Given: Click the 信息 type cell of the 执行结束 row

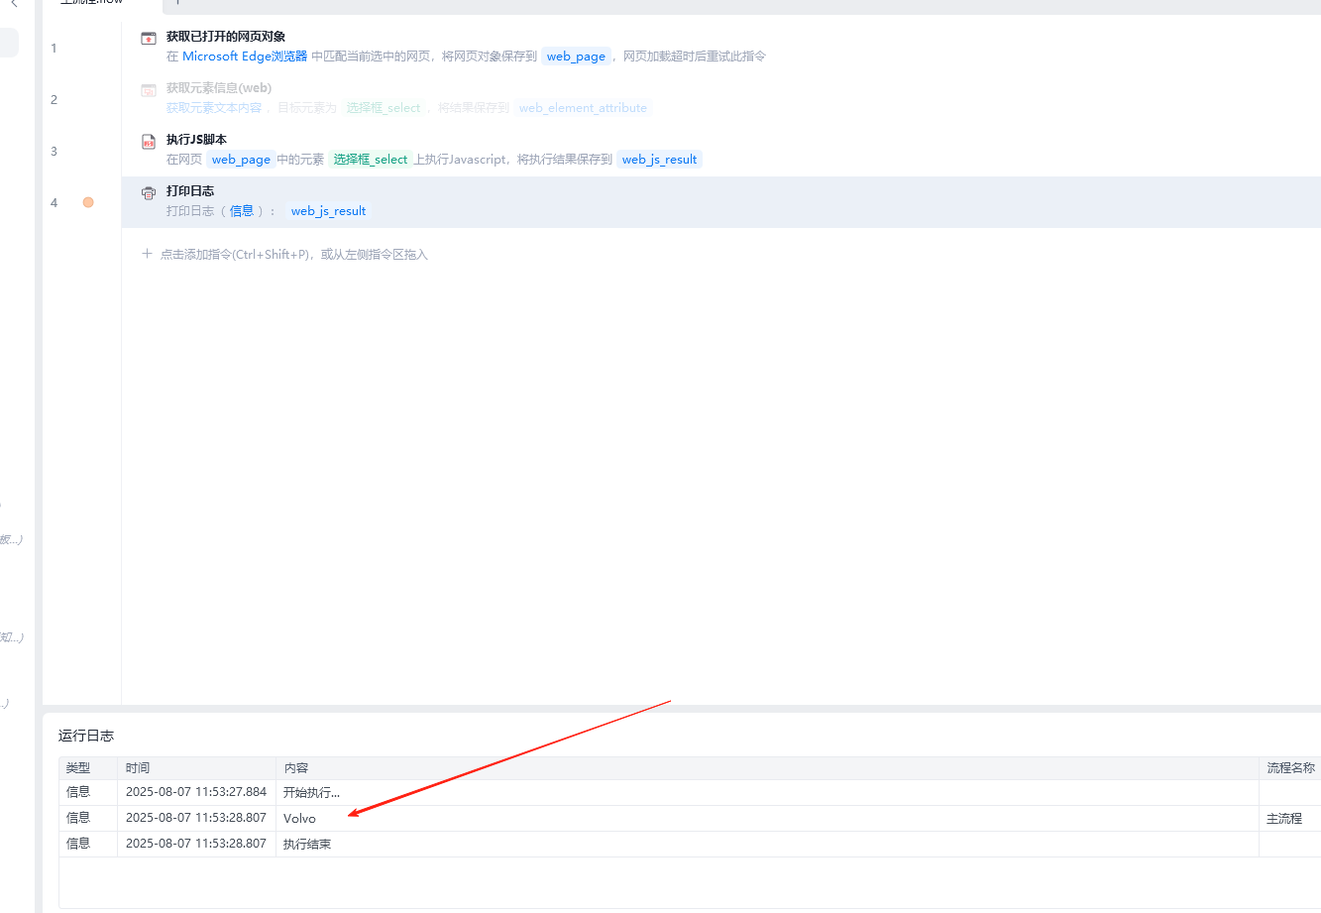Looking at the screenshot, I should coord(78,844).
